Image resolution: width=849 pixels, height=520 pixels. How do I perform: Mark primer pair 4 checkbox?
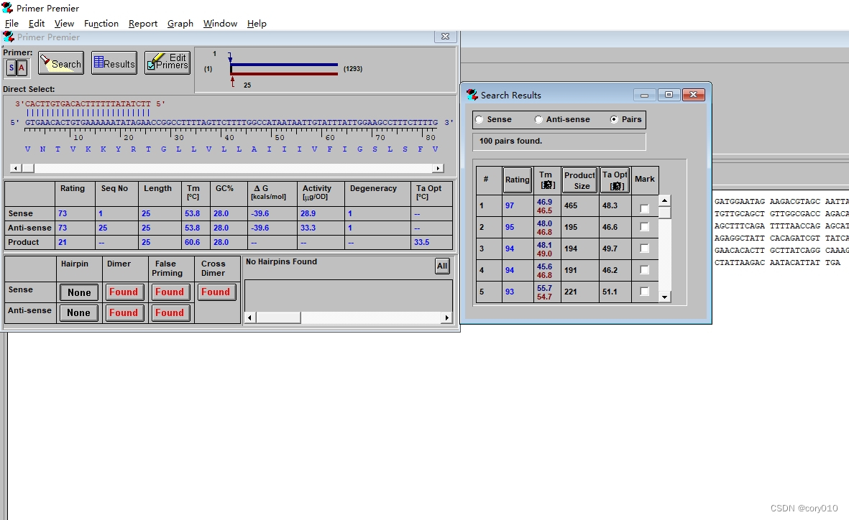(x=644, y=270)
